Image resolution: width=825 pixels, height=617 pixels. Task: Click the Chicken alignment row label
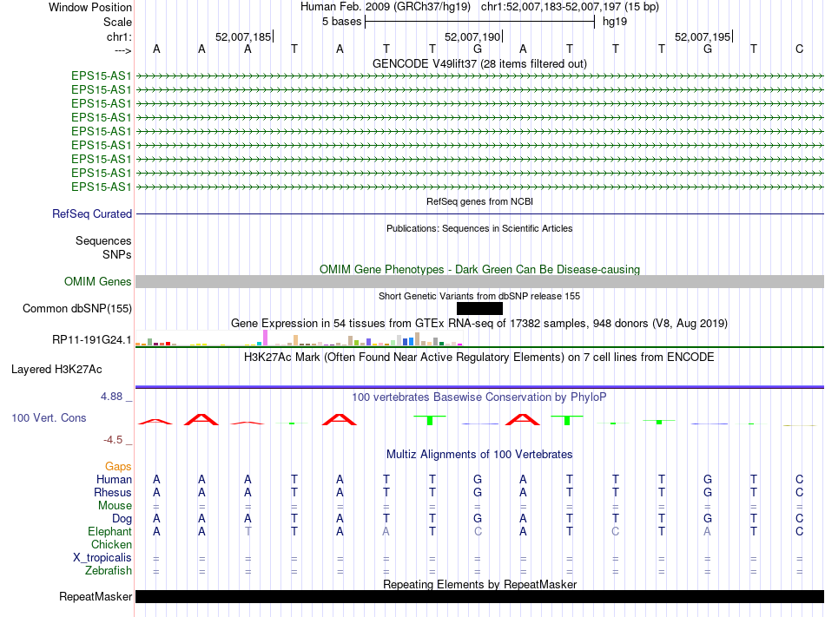pos(111,544)
